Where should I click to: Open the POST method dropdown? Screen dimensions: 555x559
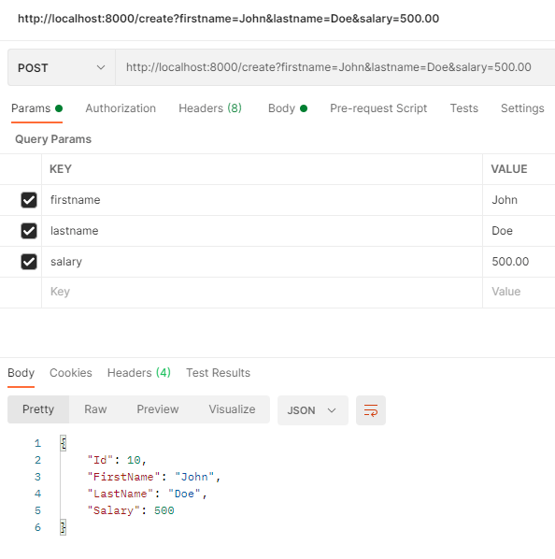point(62,67)
